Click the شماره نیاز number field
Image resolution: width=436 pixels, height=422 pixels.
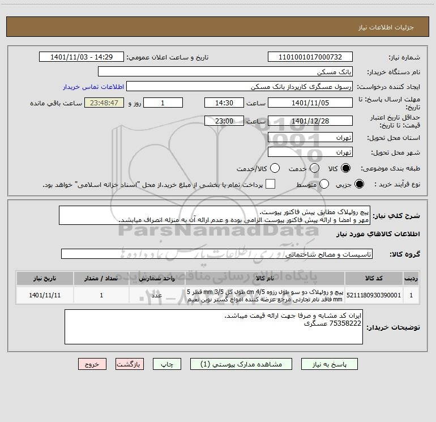(x=310, y=57)
